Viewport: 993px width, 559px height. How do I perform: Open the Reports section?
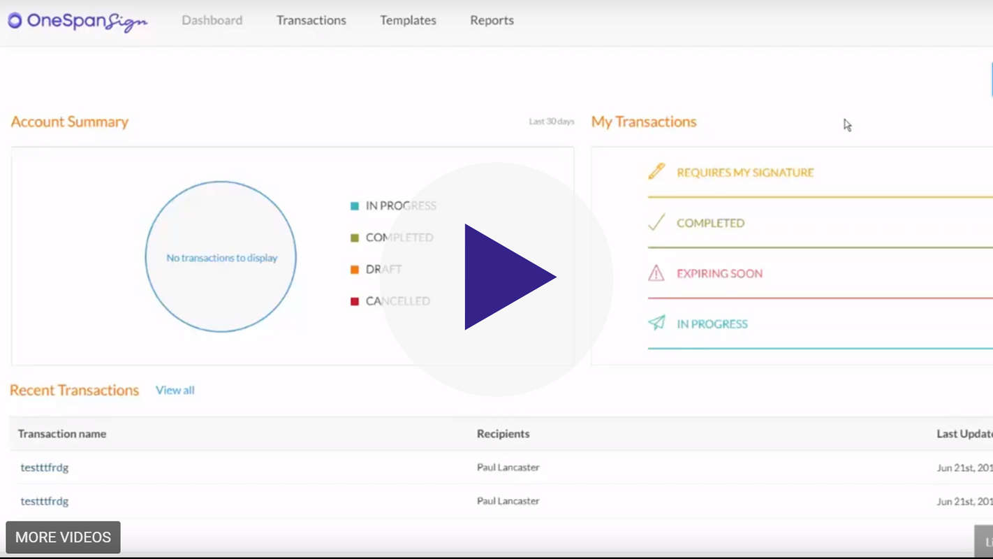pyautogui.click(x=492, y=20)
